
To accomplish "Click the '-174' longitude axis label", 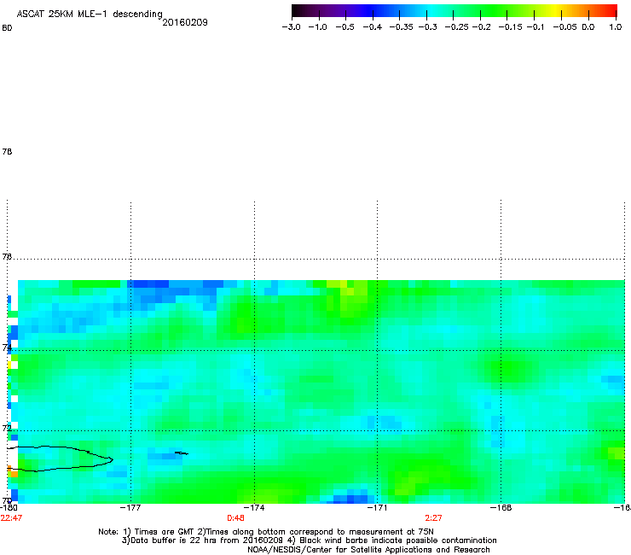I will click(x=254, y=507).
